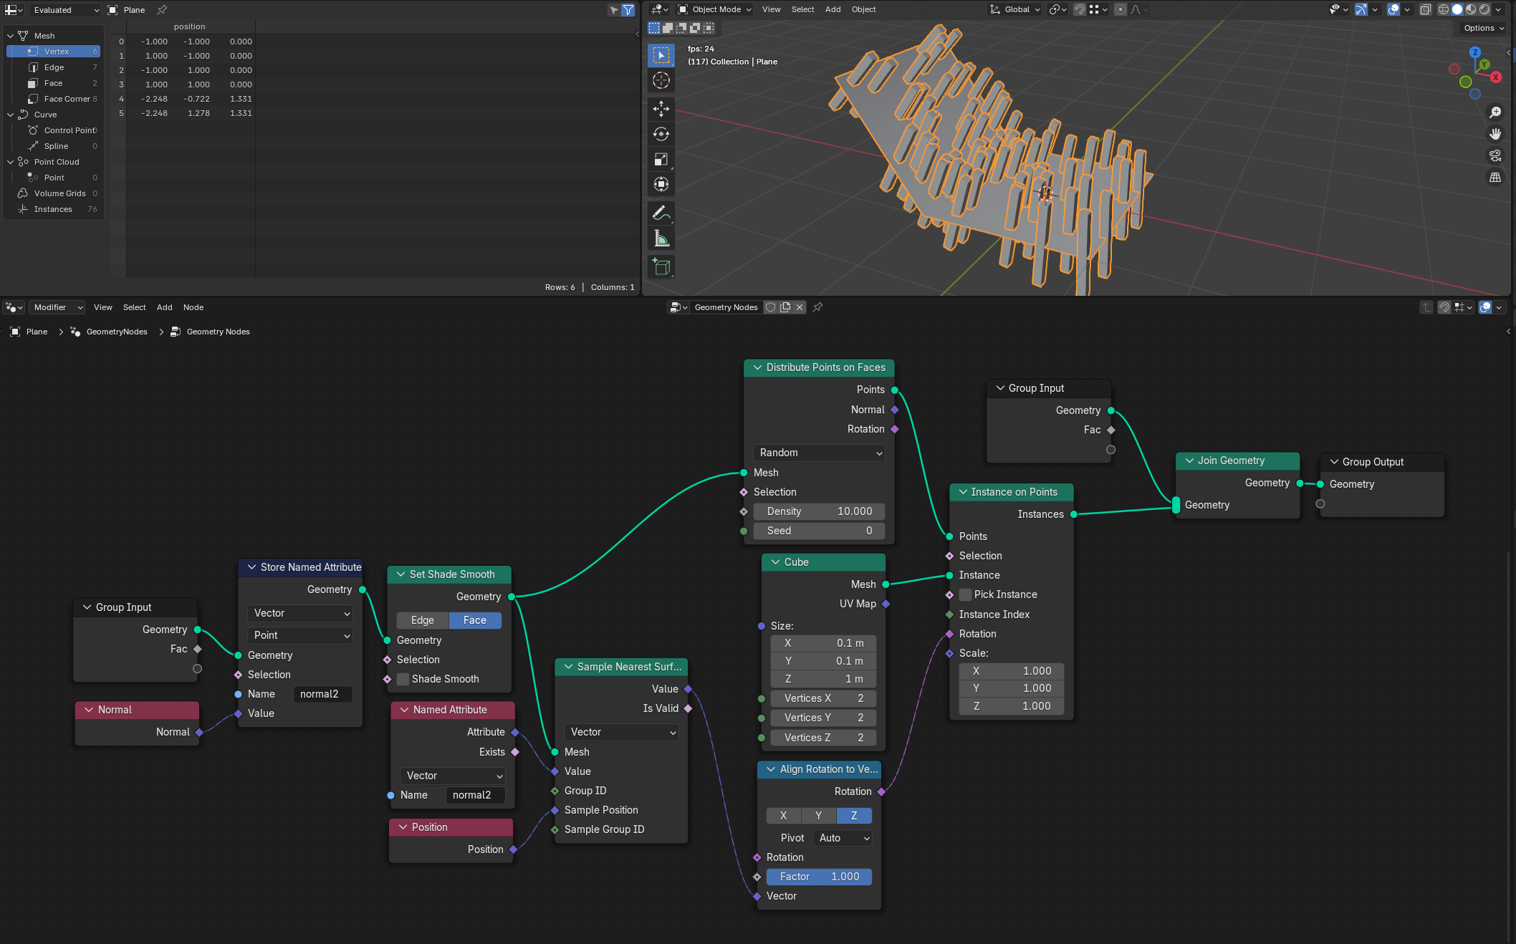Click the normal2 name field in Named Attribute node
This screenshot has width=1516, height=944.
pyautogui.click(x=476, y=795)
